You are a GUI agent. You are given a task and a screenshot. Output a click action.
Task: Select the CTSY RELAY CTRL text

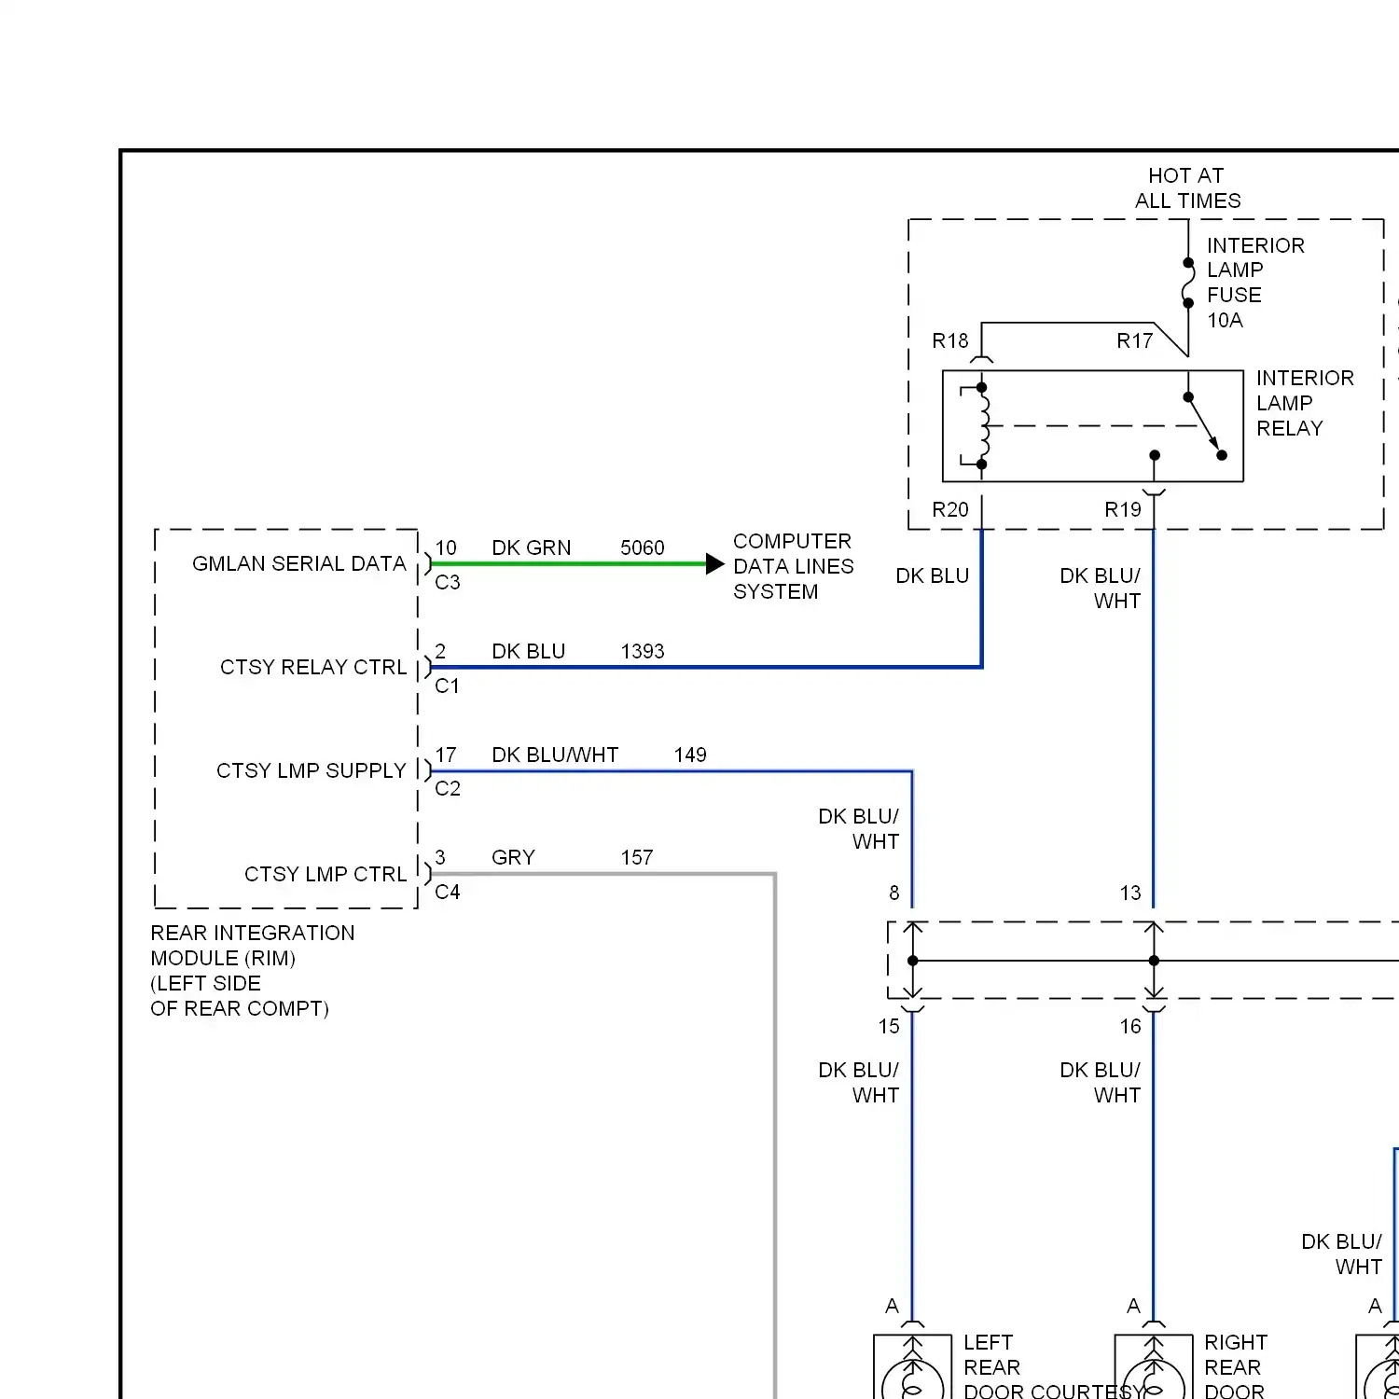click(313, 668)
